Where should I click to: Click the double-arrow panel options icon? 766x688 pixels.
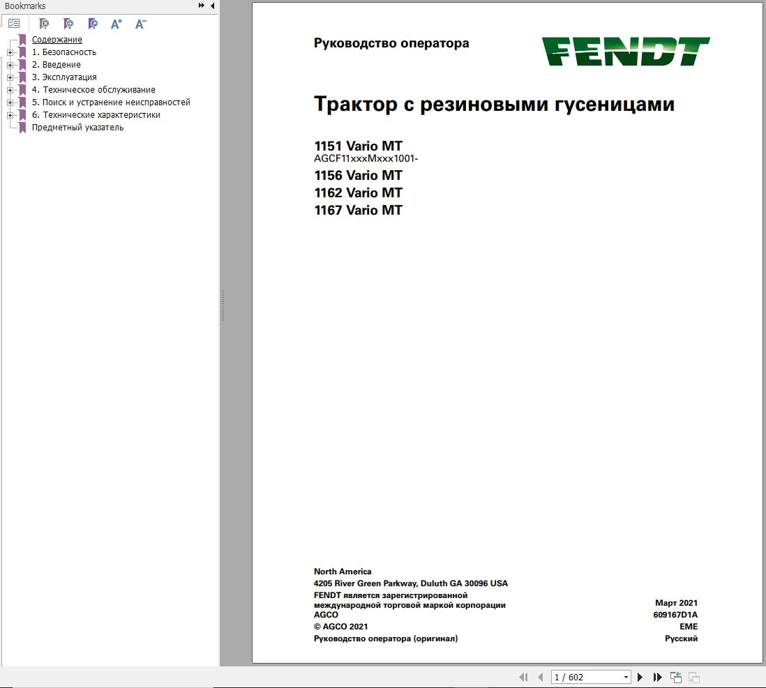(202, 6)
